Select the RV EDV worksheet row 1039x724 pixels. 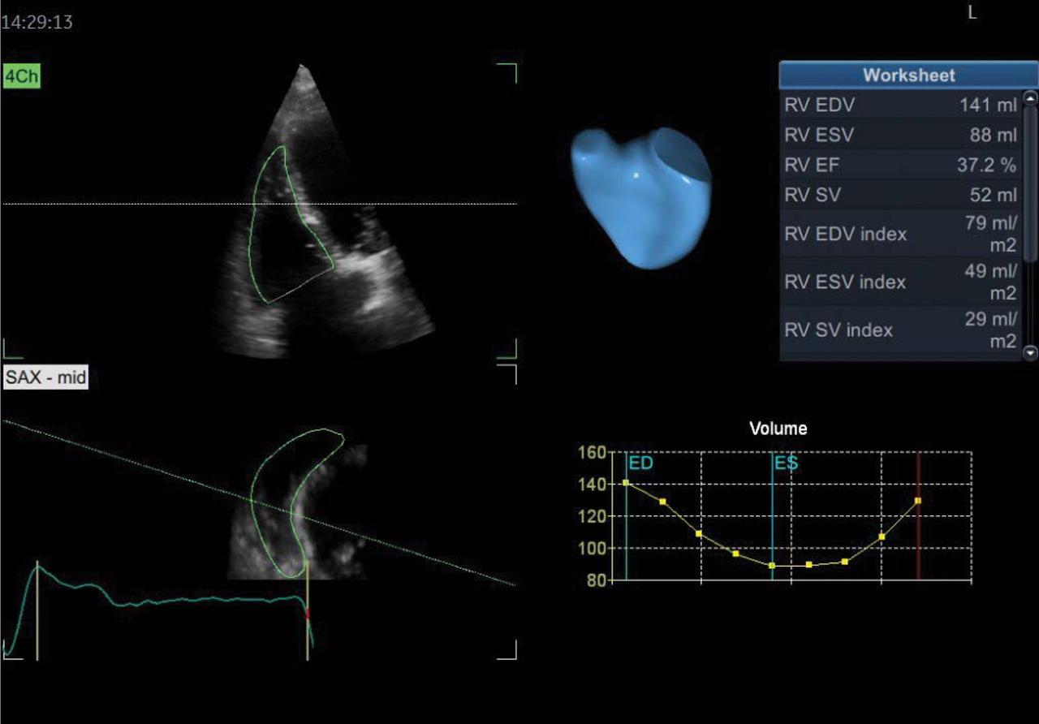tap(899, 105)
